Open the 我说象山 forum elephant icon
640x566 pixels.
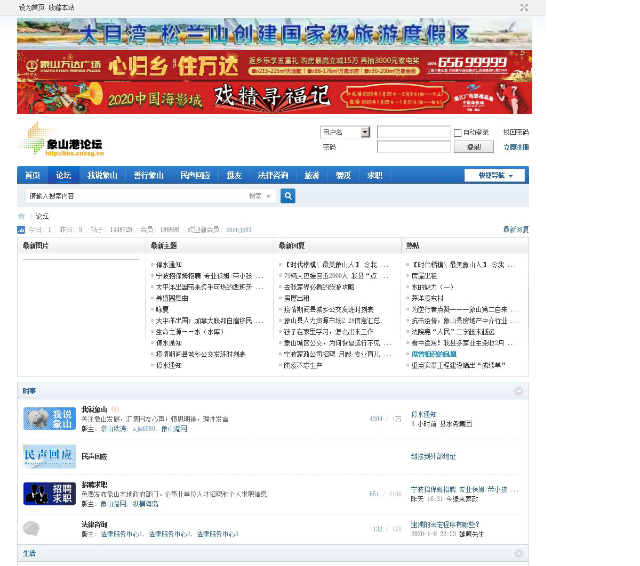(50, 419)
